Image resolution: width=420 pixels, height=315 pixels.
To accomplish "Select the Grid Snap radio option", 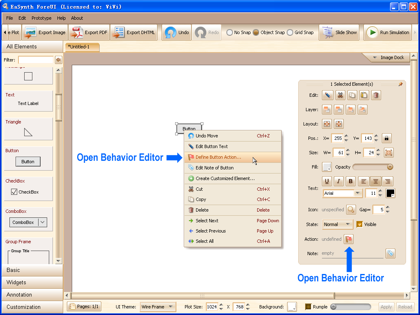I will (x=290, y=33).
